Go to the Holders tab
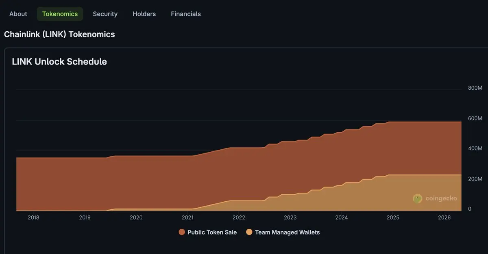Viewport: 488px width, 254px height. [144, 14]
